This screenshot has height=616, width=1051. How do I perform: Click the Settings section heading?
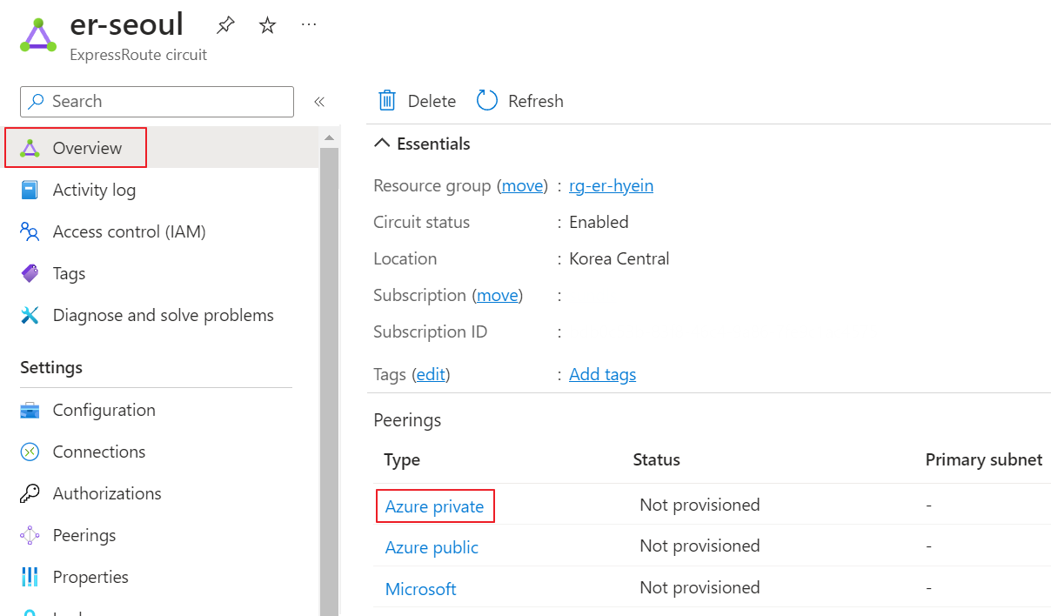(x=51, y=367)
